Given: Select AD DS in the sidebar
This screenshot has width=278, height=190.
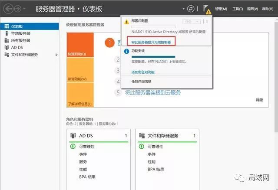Looking at the screenshot, I should (30, 47).
